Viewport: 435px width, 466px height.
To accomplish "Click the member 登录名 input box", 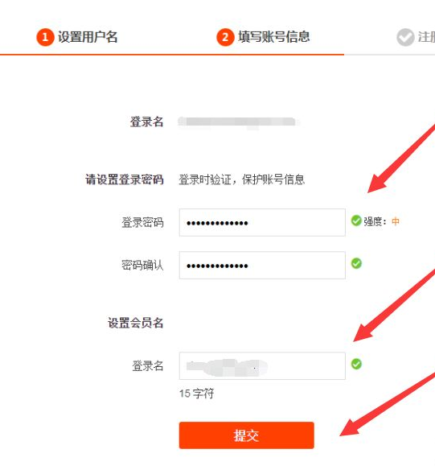I will coord(262,366).
